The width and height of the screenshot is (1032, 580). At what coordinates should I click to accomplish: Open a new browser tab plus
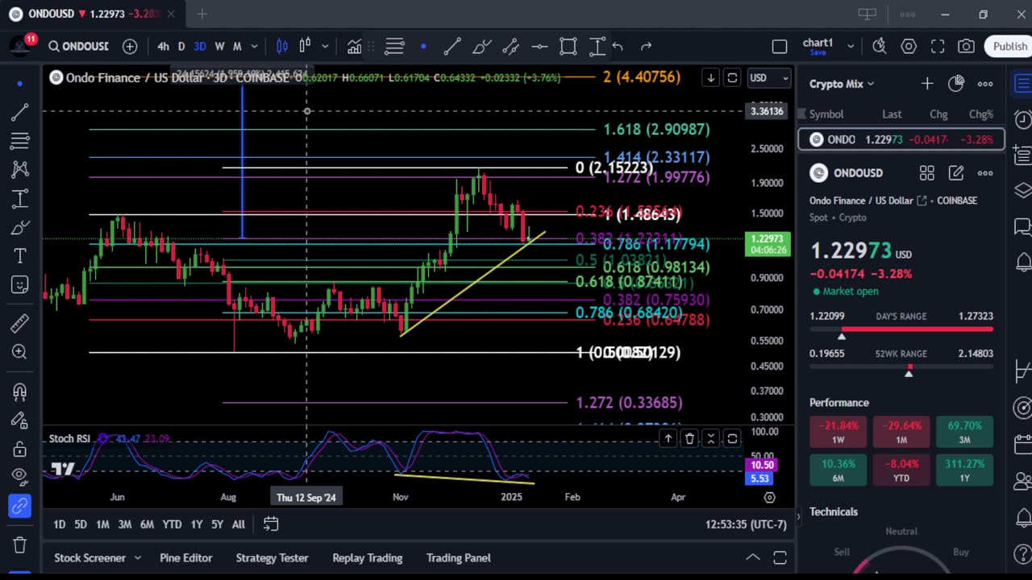click(x=202, y=14)
